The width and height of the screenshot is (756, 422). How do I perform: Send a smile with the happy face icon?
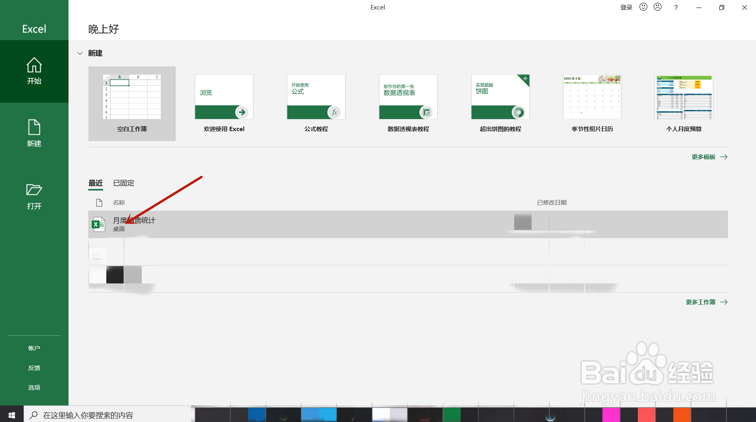[643, 7]
